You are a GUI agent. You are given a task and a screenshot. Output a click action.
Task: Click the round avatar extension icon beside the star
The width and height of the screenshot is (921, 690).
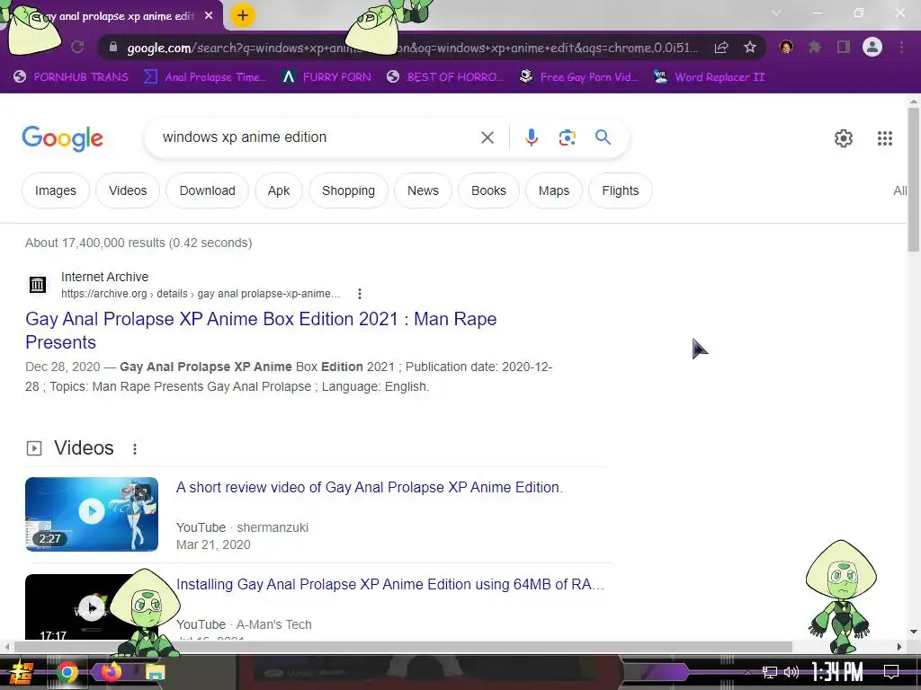point(786,47)
